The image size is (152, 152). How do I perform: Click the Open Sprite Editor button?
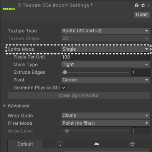coord(79,96)
